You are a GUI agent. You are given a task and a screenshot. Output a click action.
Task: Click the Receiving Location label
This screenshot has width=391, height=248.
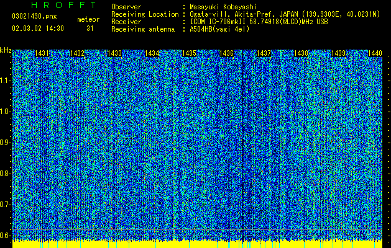coord(145,14)
